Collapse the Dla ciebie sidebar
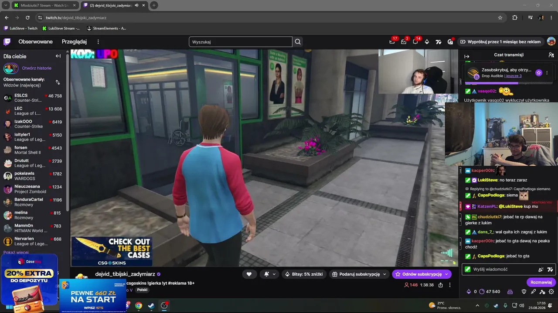The width and height of the screenshot is (558, 313). pos(58,56)
